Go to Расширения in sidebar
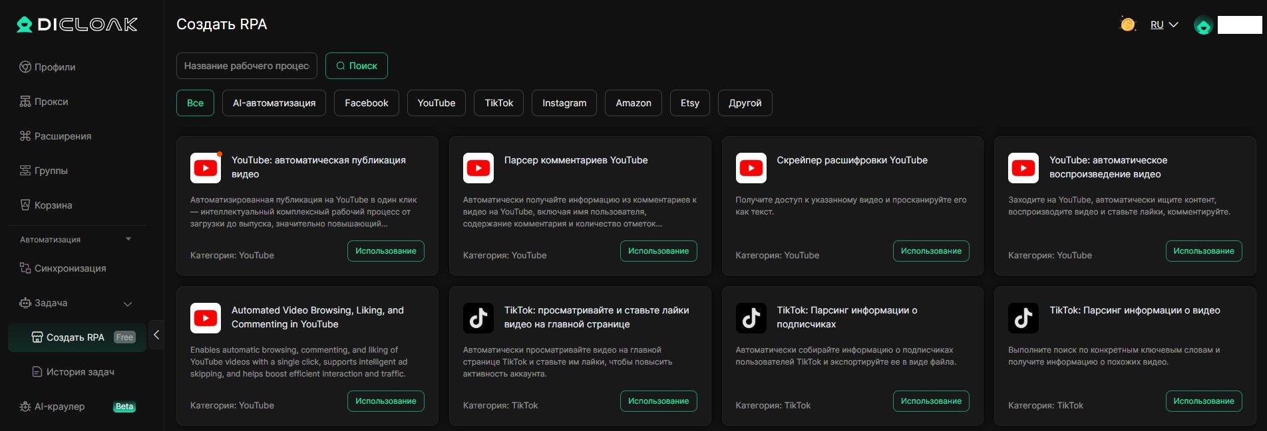Viewport: 1267px width, 431px height. pyautogui.click(x=63, y=136)
